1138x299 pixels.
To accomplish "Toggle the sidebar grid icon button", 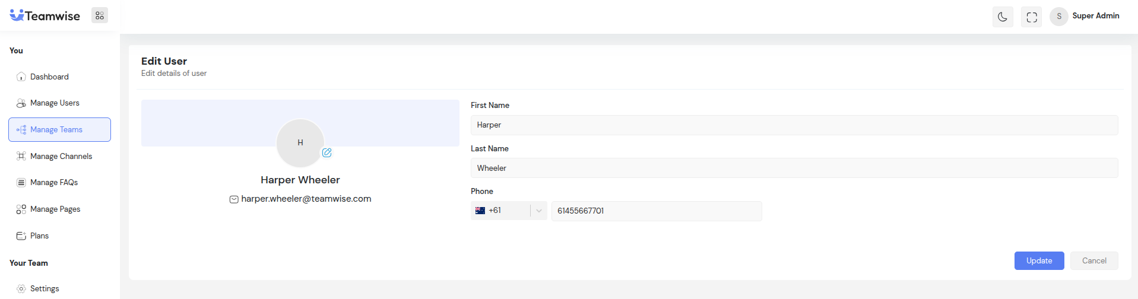I will coord(100,16).
